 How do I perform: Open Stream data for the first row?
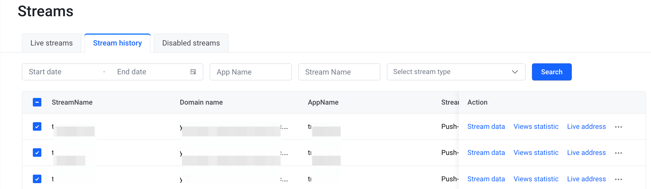tap(486, 126)
